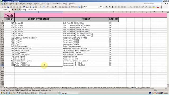Switch to the Structure types sheet tab
169x95 pixels.
pos(40,88)
